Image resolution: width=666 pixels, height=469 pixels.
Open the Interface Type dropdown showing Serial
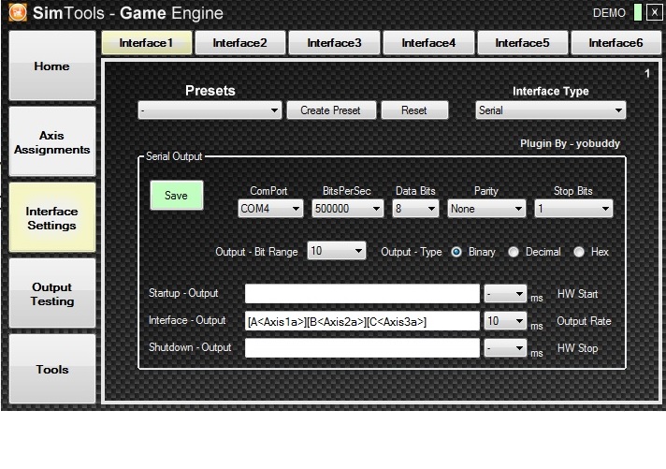click(x=550, y=110)
